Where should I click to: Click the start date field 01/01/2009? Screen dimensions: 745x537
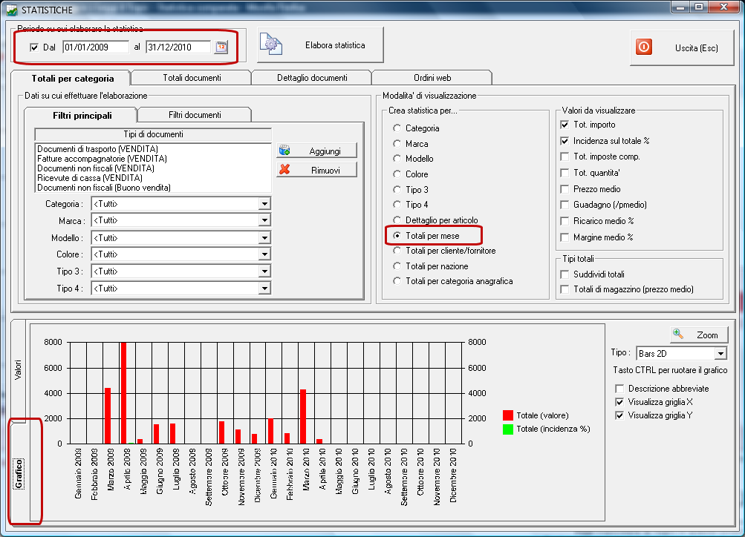click(96, 47)
